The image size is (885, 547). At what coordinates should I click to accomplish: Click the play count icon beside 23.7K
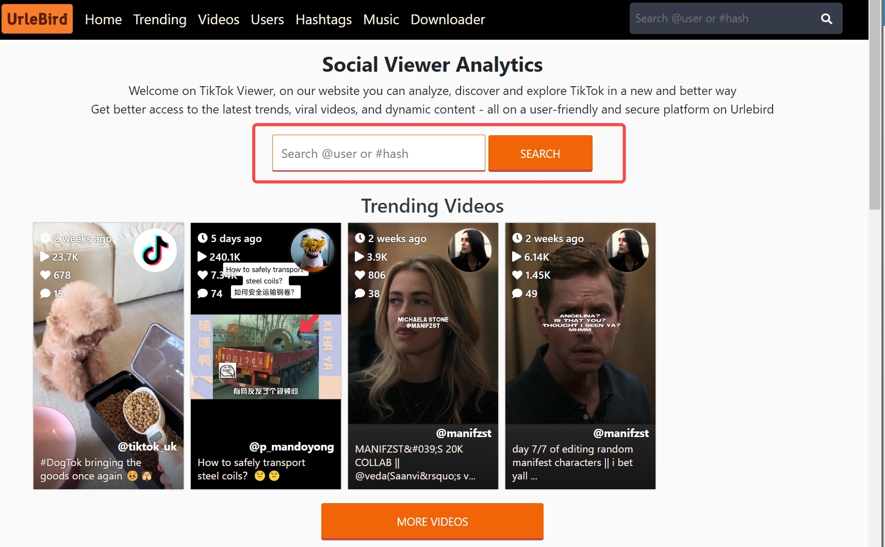click(45, 257)
